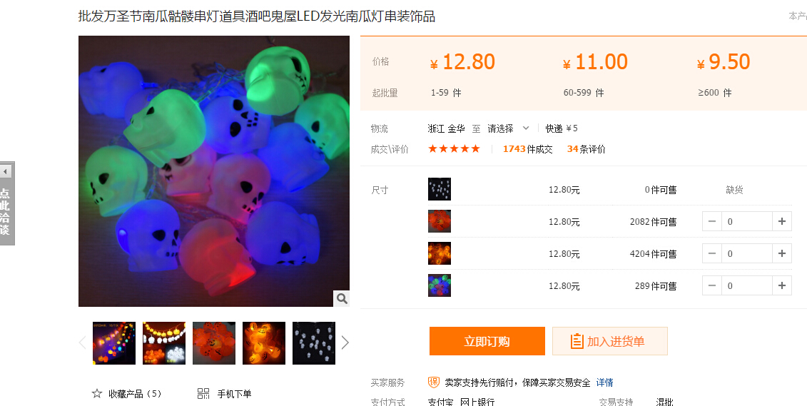Open the QR code for 手机下单
The width and height of the screenshot is (807, 406).
203,394
